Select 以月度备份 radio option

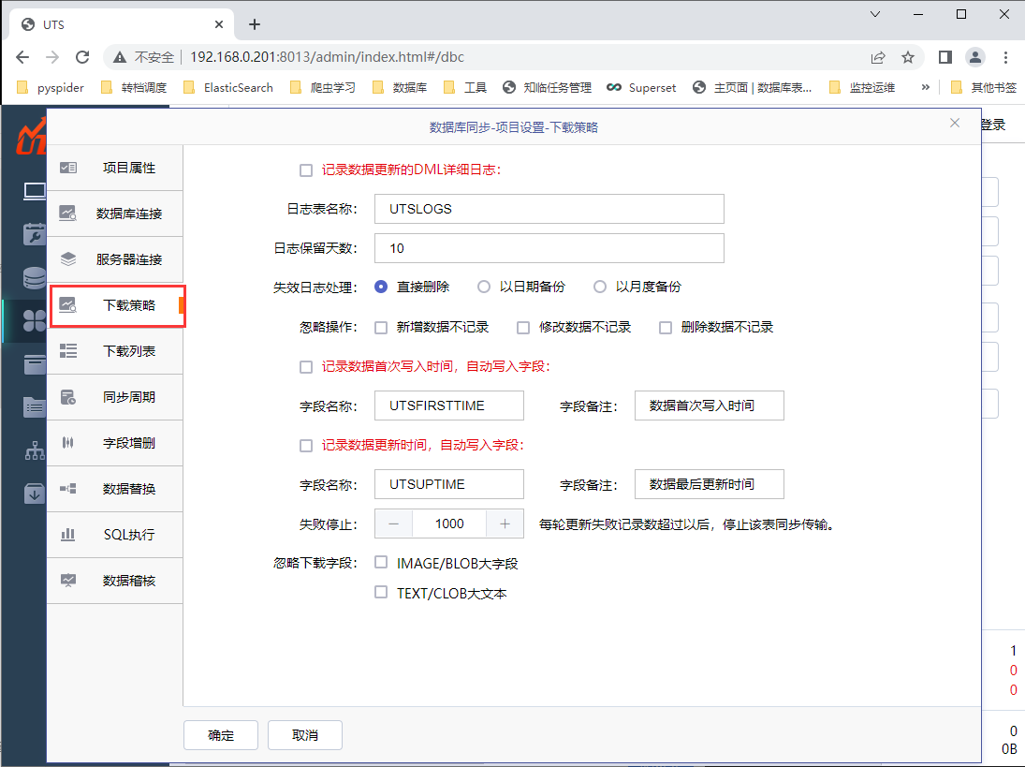599,287
